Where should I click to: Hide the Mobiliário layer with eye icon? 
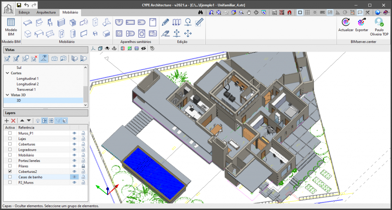coord(75,155)
